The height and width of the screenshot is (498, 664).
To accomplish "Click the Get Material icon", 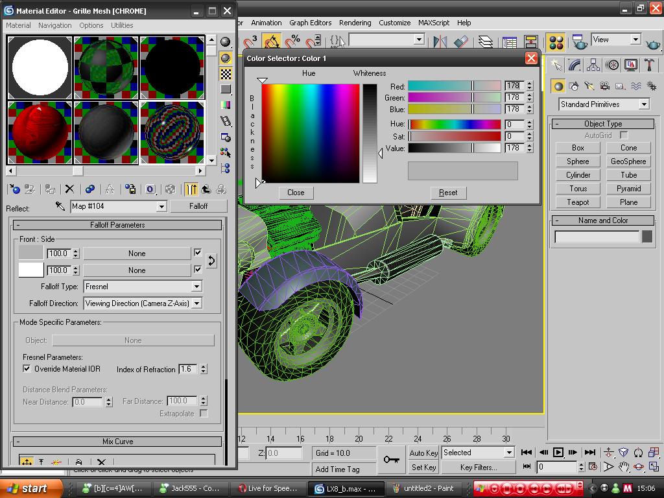I will 14,189.
